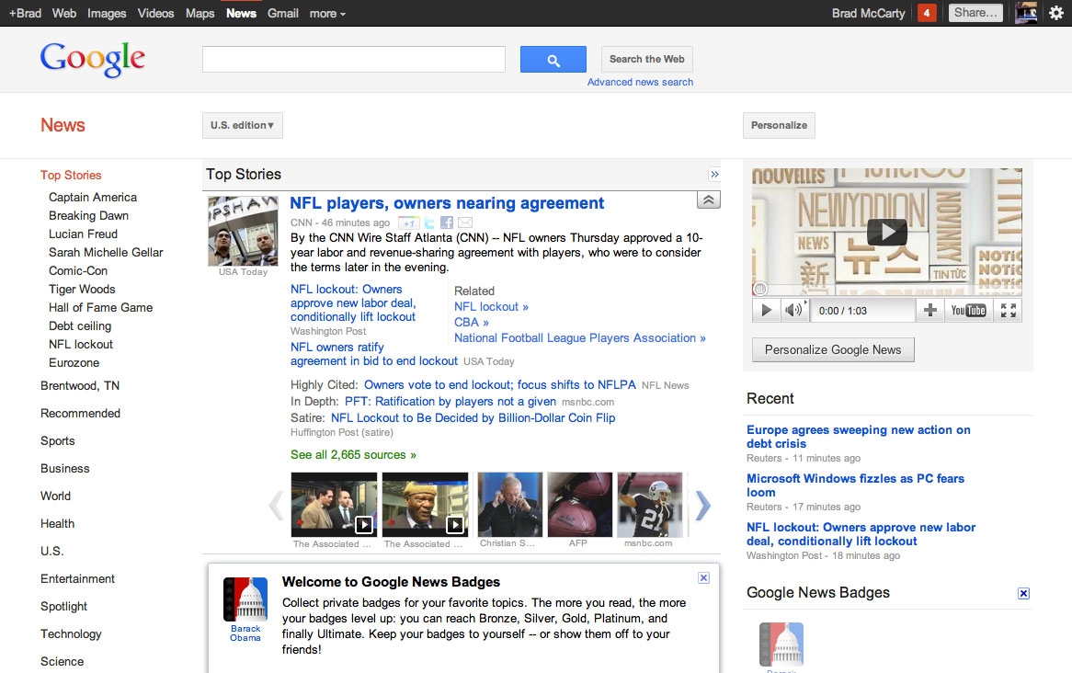Open the +Brad profile link
This screenshot has width=1072, height=673.
click(26, 13)
